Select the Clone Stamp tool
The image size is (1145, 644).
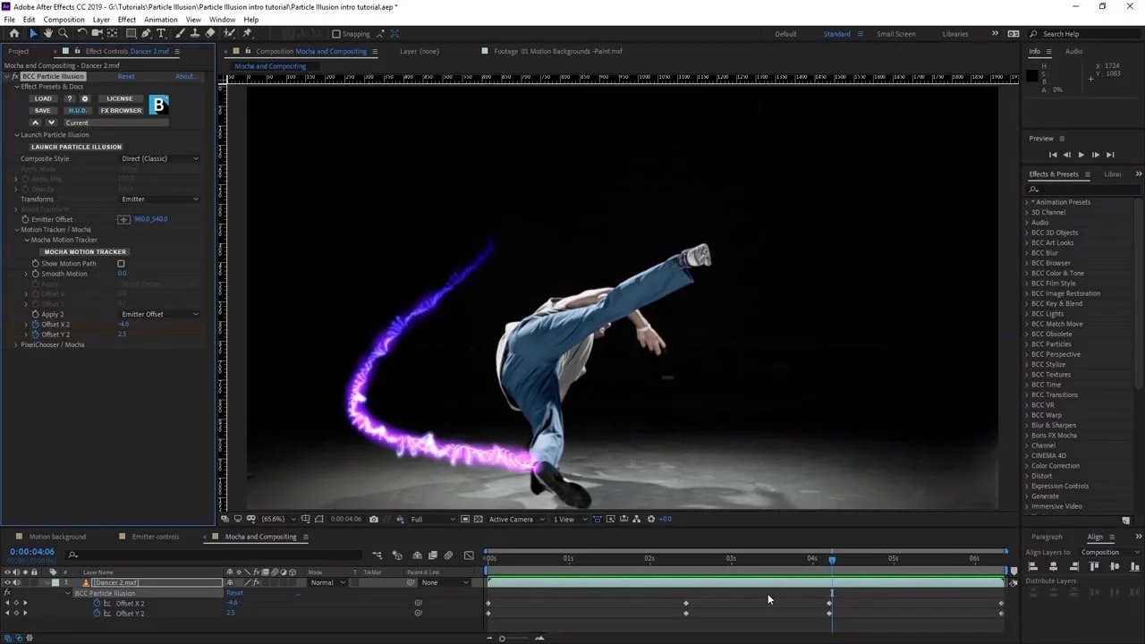193,33
